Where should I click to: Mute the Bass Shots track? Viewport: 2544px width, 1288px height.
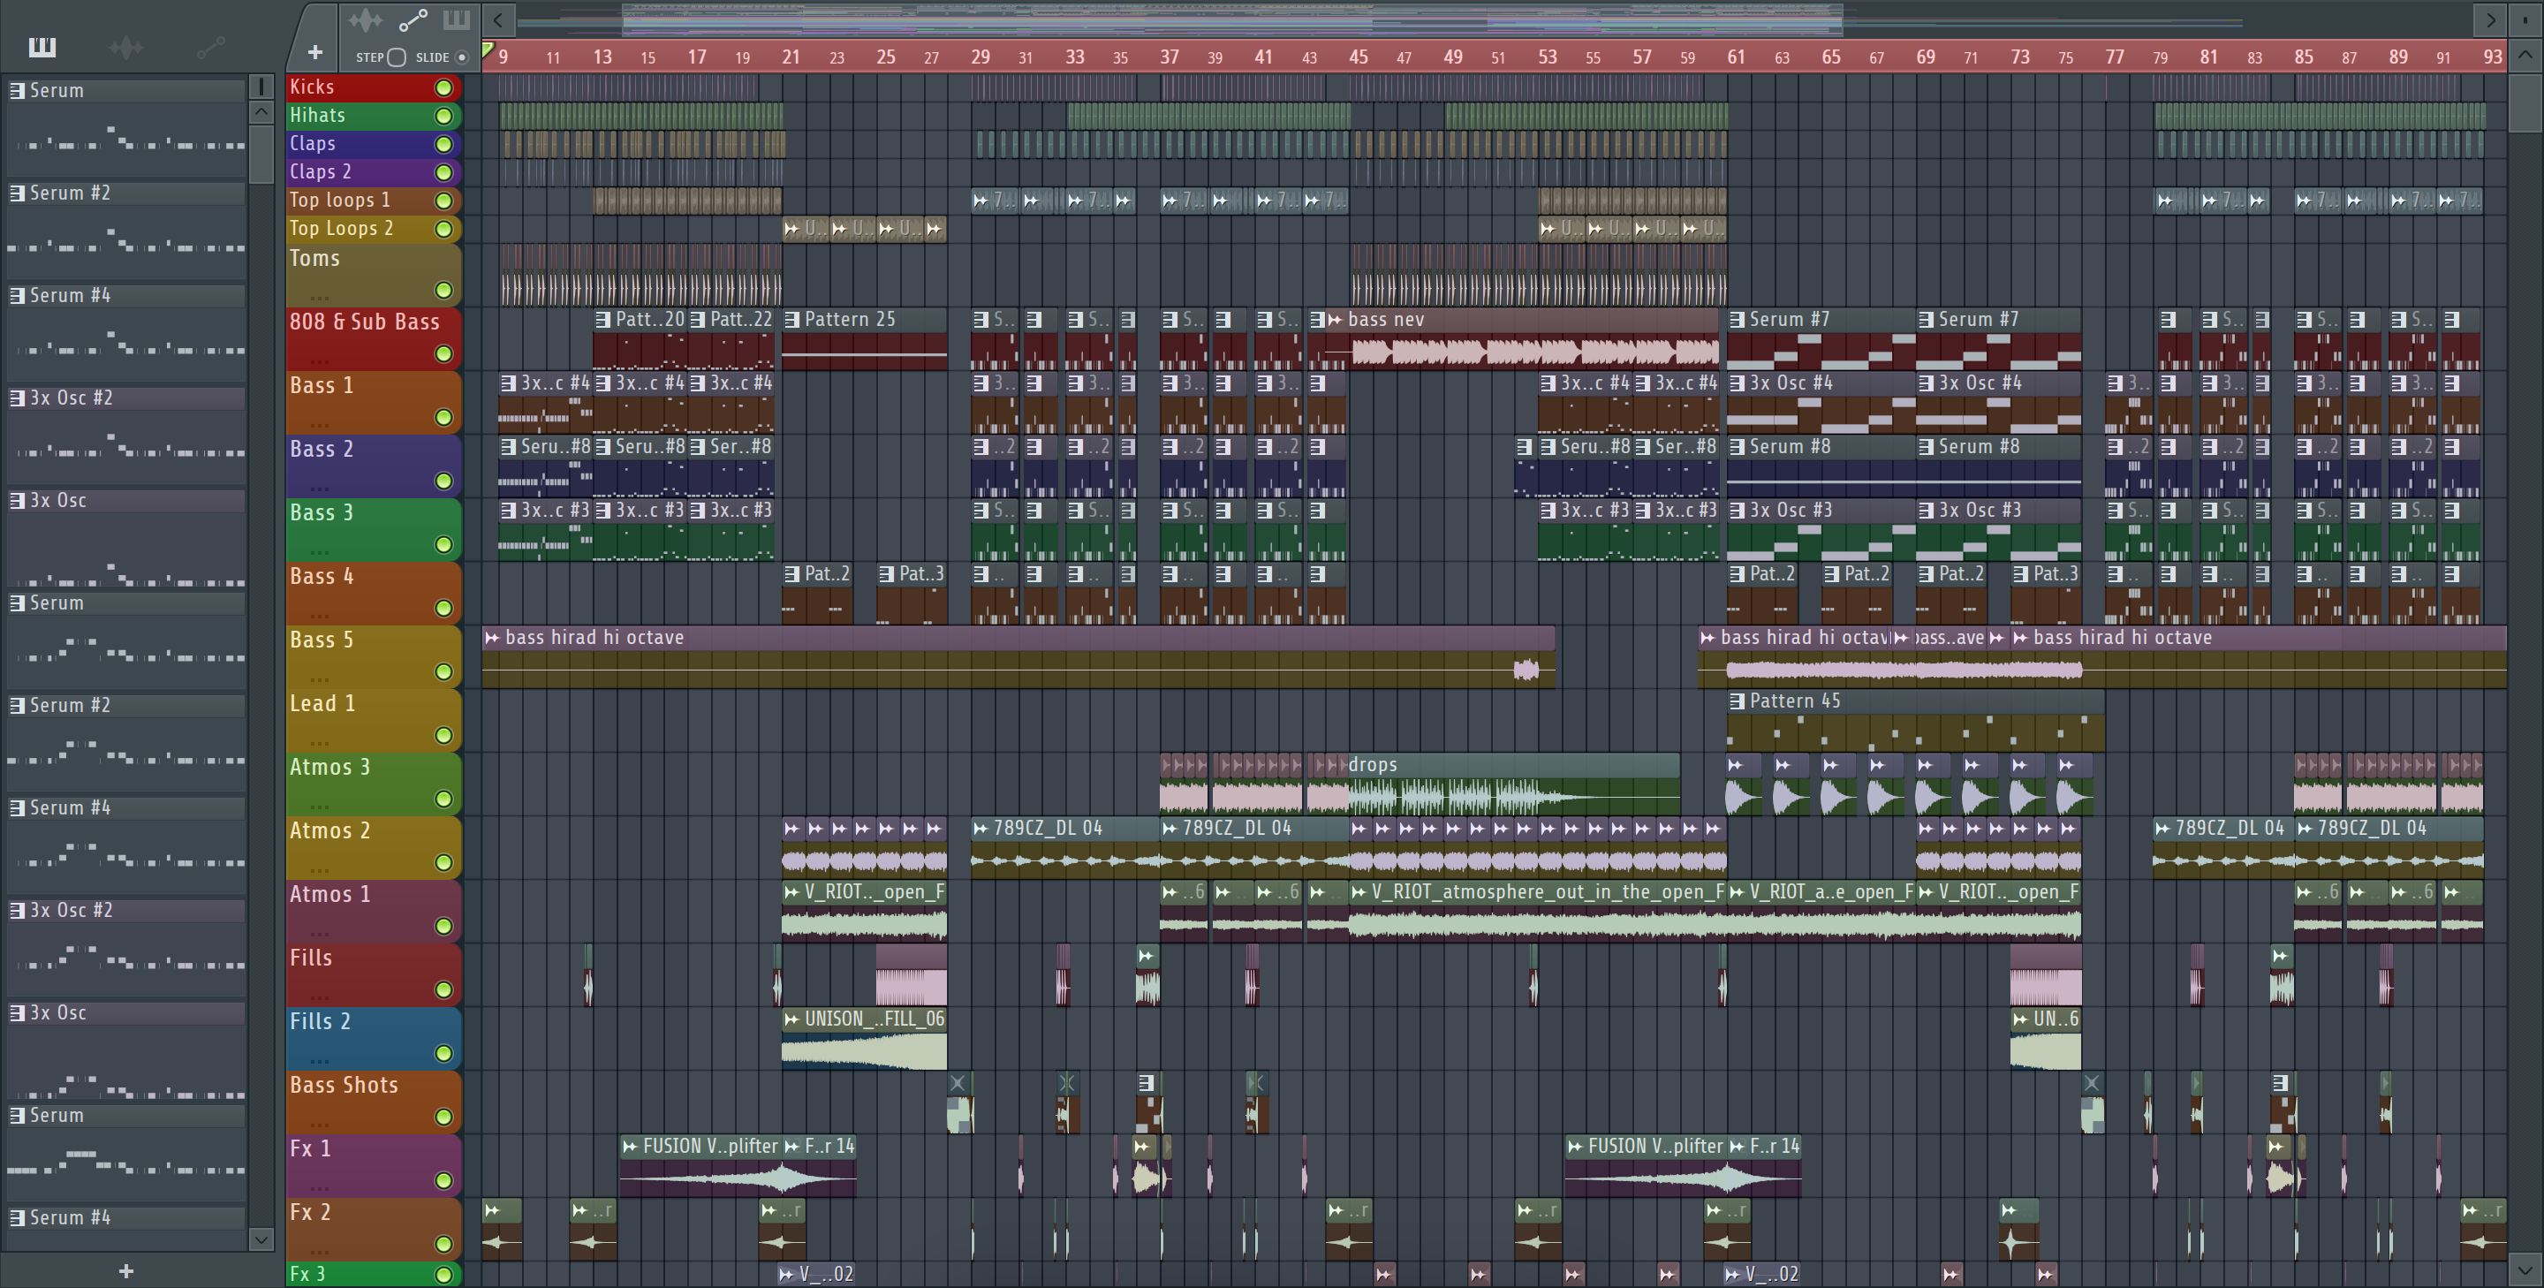(443, 1118)
